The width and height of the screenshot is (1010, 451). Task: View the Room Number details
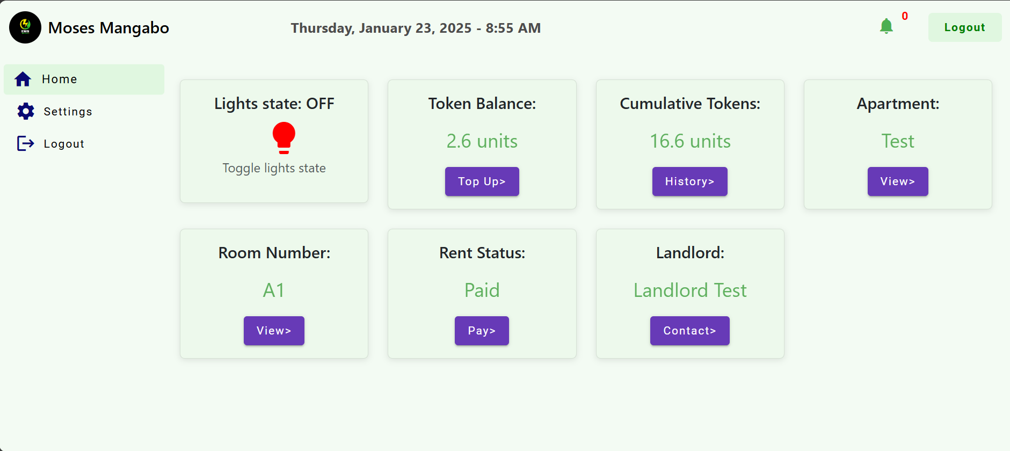(x=274, y=331)
